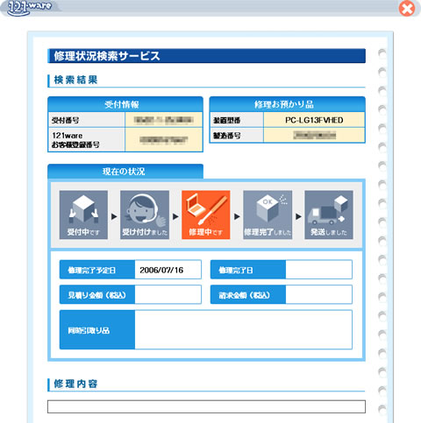This screenshot has height=423, width=421.
Task: Click the 受付中です box status icon
Action: tap(83, 215)
